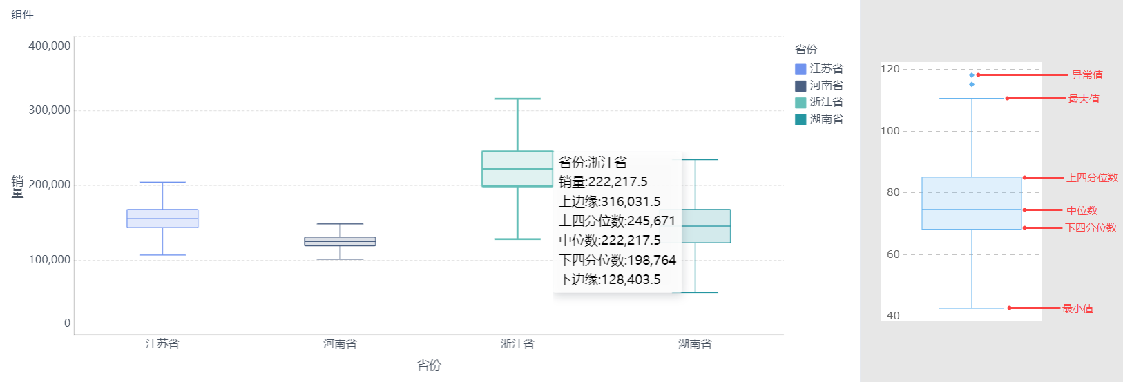Select the 江苏省 box in the chart
This screenshot has width=1123, height=382.
pos(162,219)
